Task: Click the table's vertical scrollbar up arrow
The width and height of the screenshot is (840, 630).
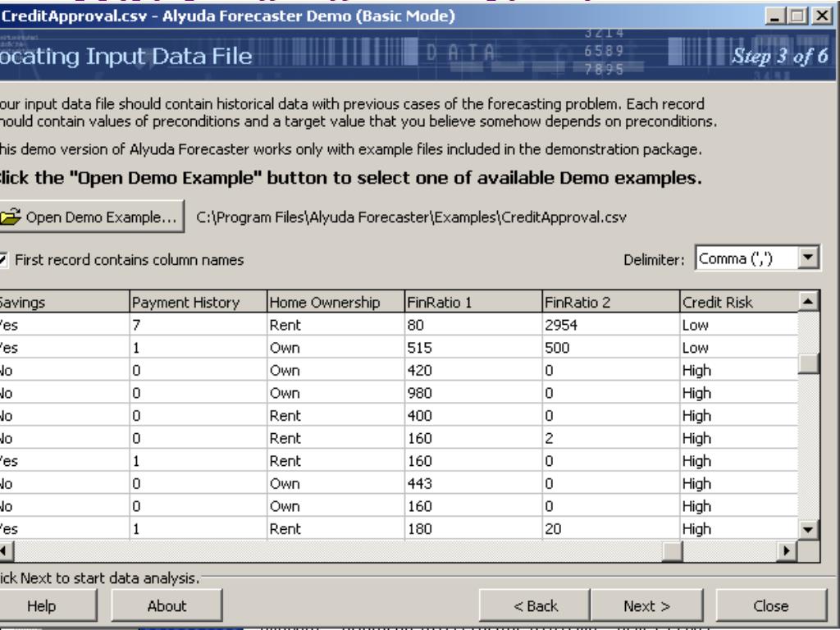Action: pyautogui.click(x=808, y=302)
